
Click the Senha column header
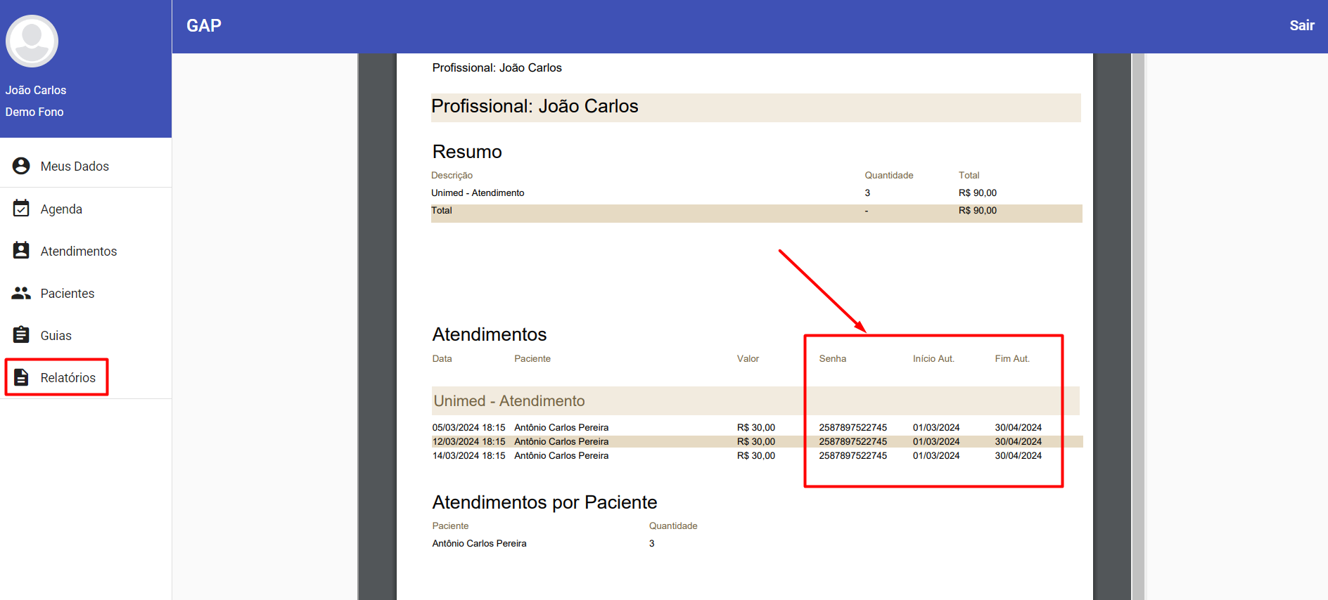click(x=832, y=359)
